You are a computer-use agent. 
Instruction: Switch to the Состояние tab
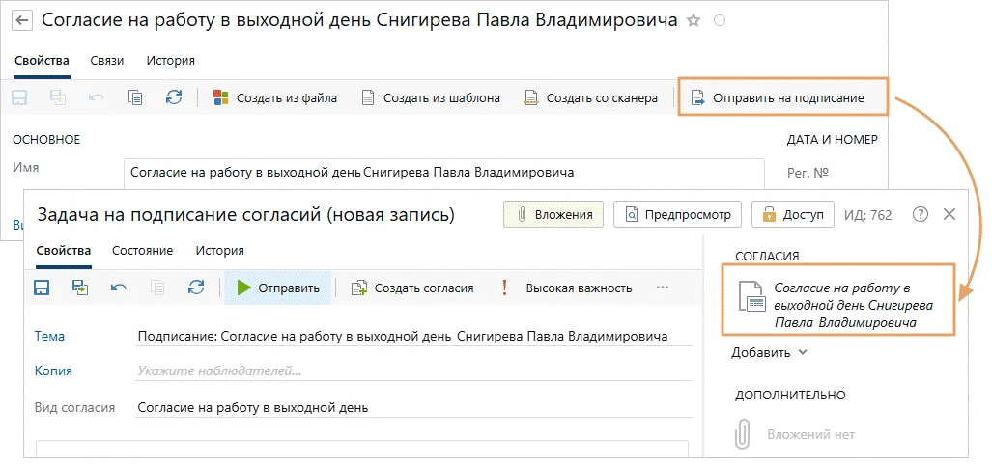(142, 251)
